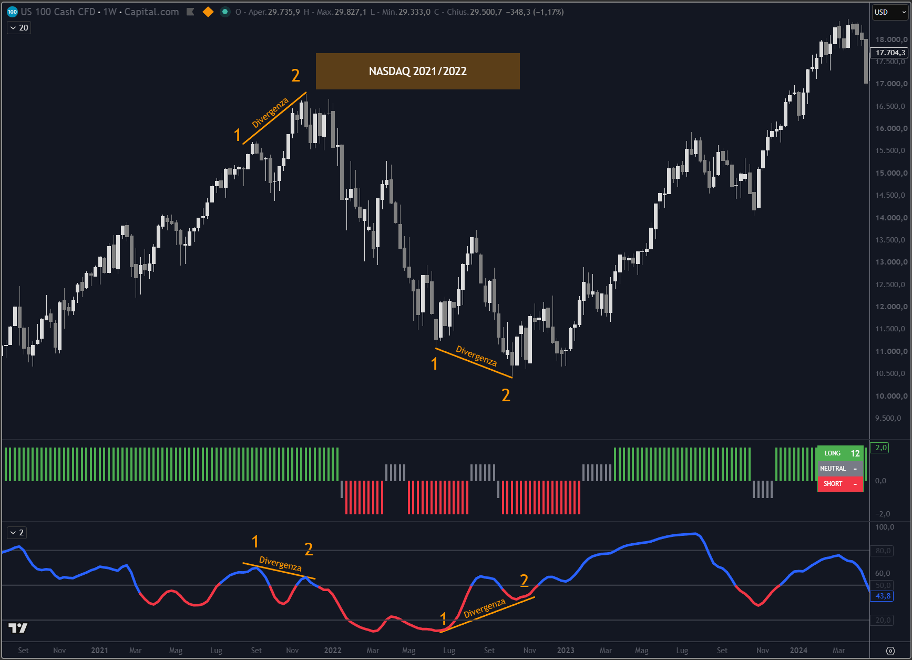Click the 2021 label on time axis
Image resolution: width=912 pixels, height=660 pixels.
[99, 651]
